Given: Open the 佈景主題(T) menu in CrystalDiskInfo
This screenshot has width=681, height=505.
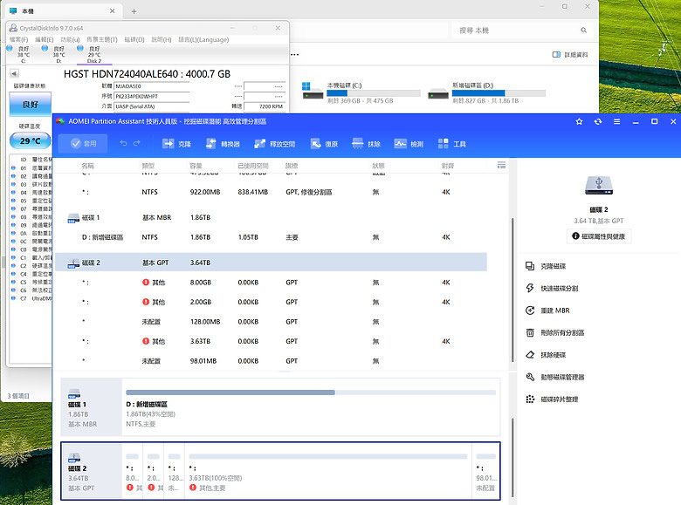Looking at the screenshot, I should 101,39.
